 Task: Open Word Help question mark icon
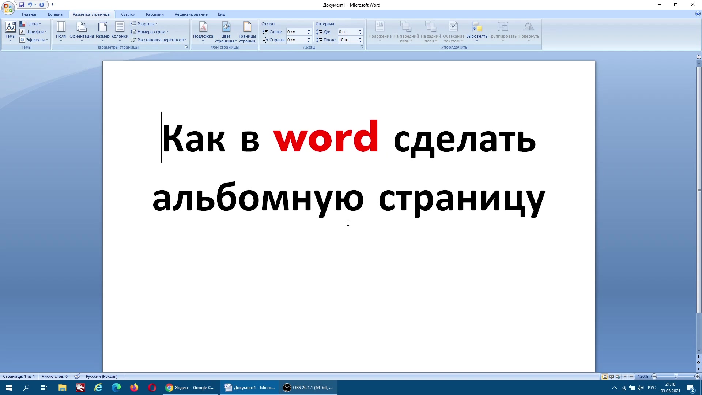[698, 14]
